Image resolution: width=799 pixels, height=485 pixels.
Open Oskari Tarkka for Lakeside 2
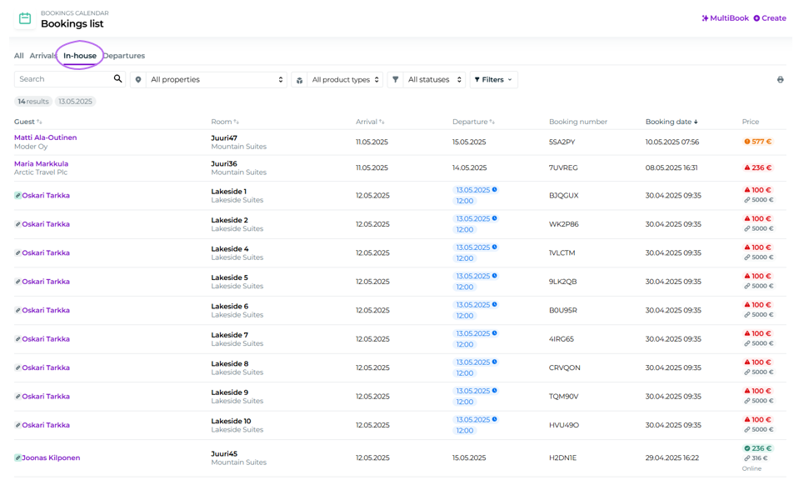pyautogui.click(x=46, y=223)
